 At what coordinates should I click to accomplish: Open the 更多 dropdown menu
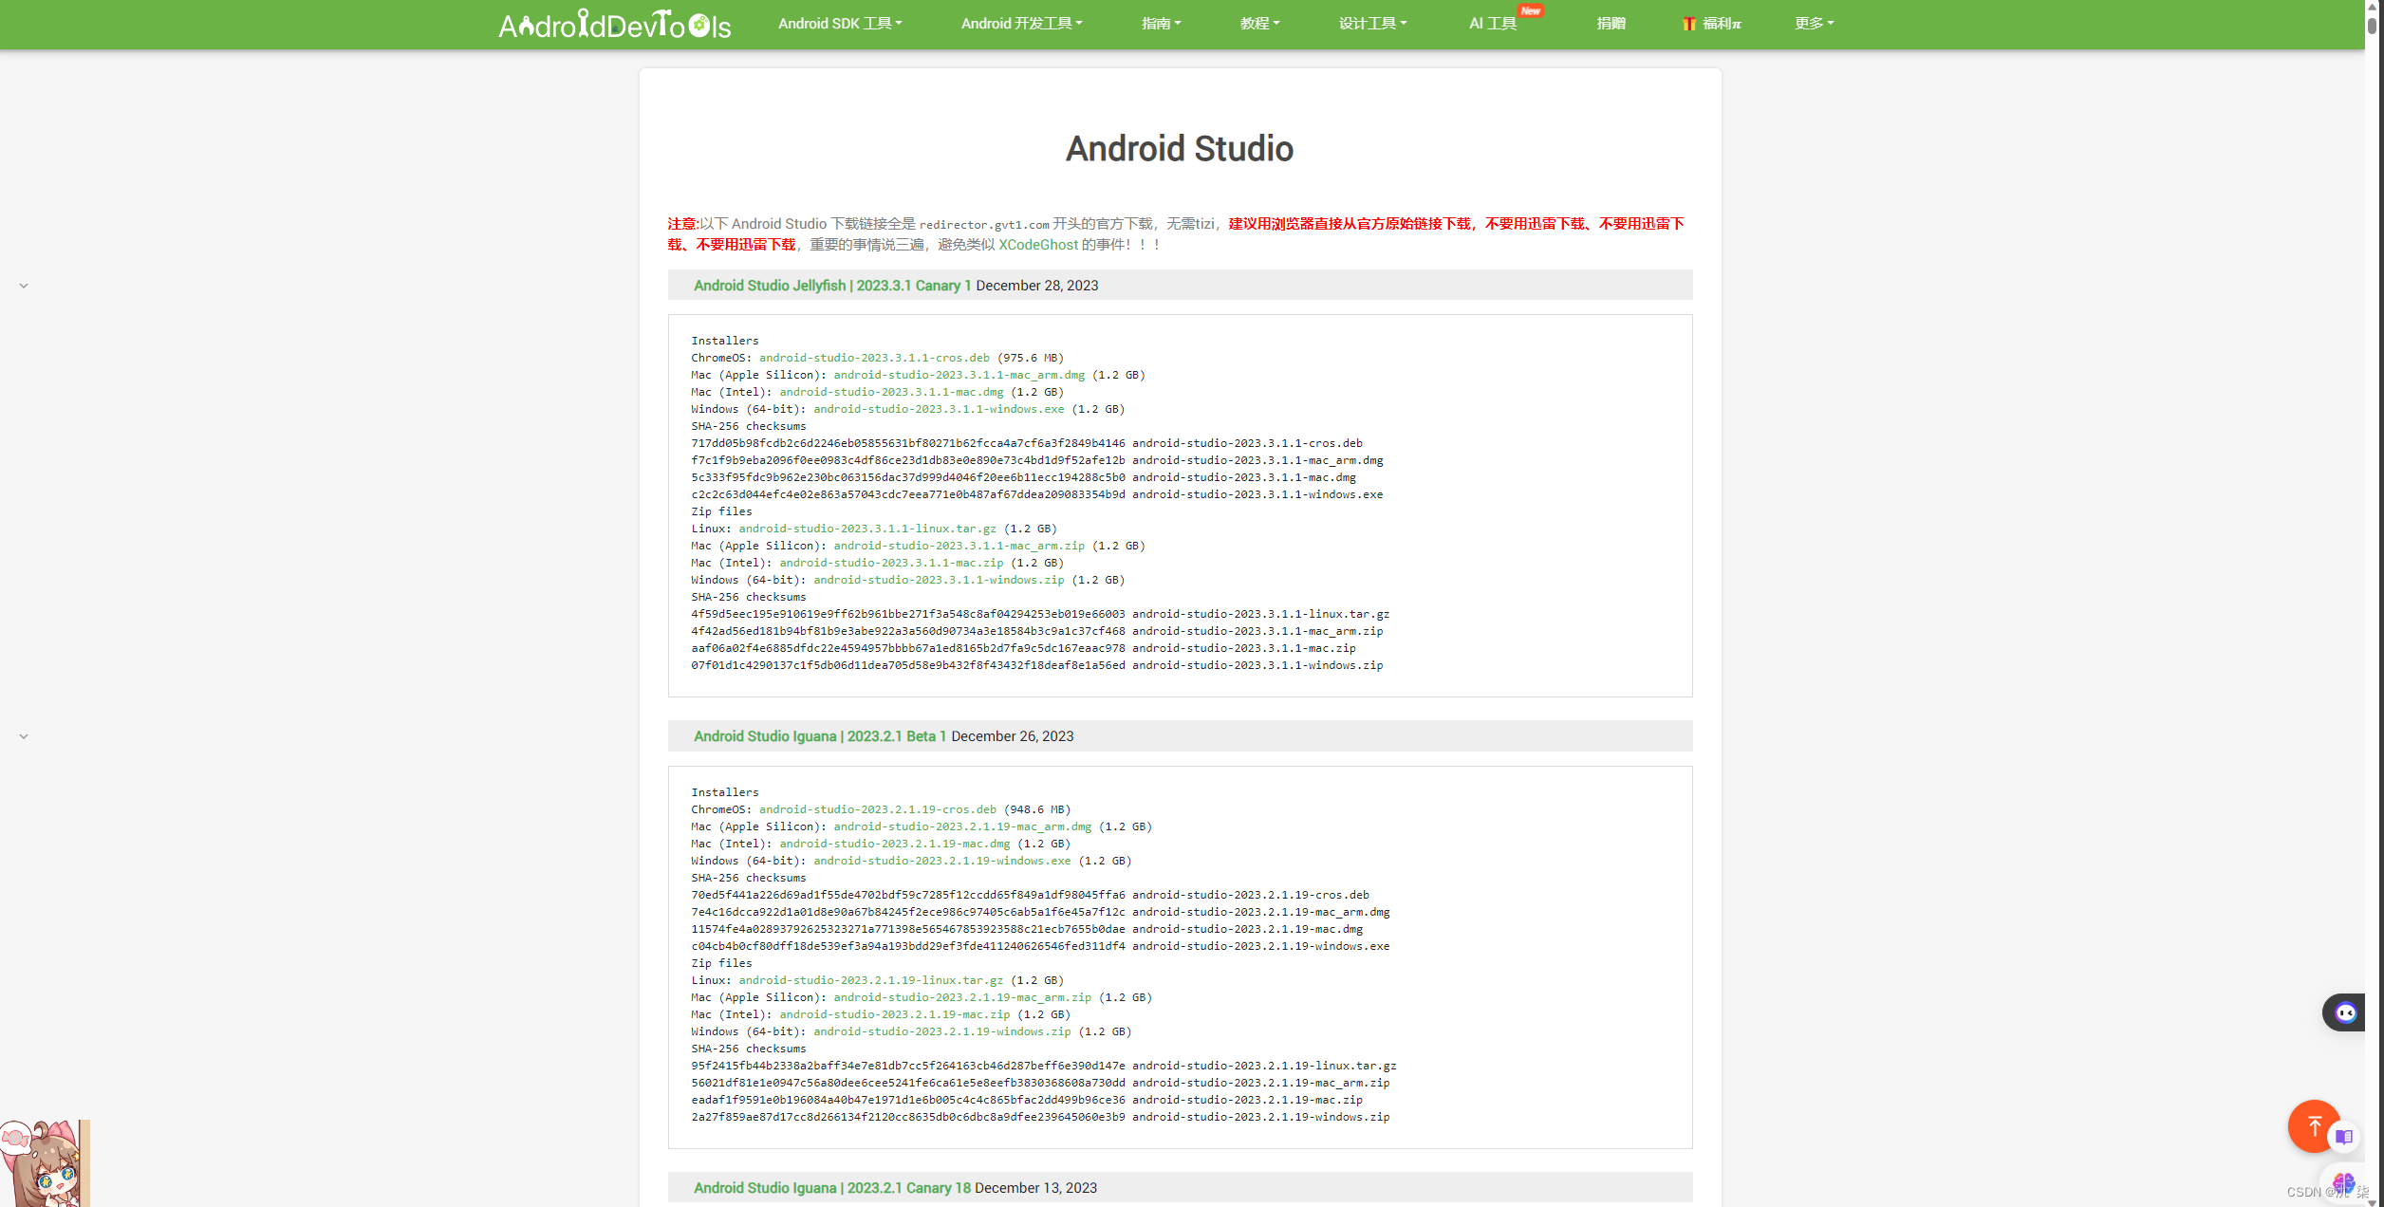point(1813,24)
